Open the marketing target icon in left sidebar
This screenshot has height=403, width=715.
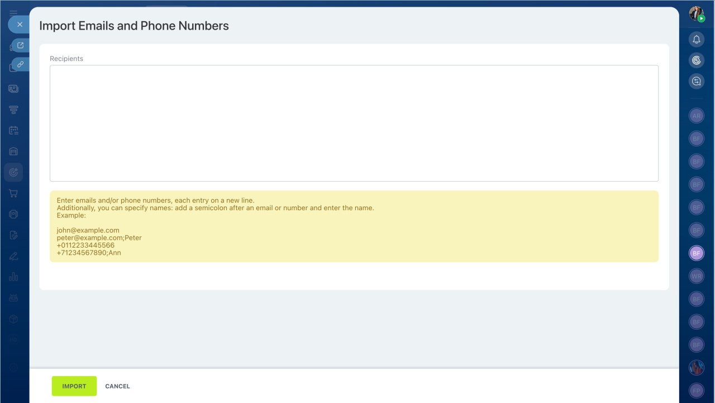(13, 173)
